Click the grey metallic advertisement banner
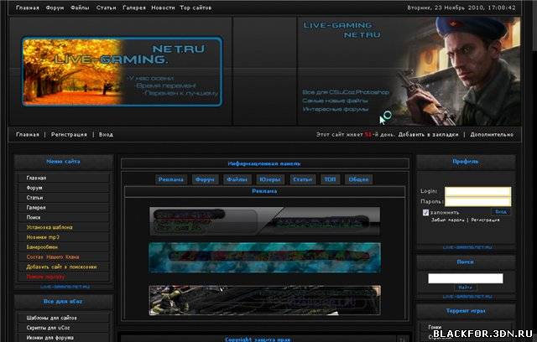 click(x=265, y=221)
